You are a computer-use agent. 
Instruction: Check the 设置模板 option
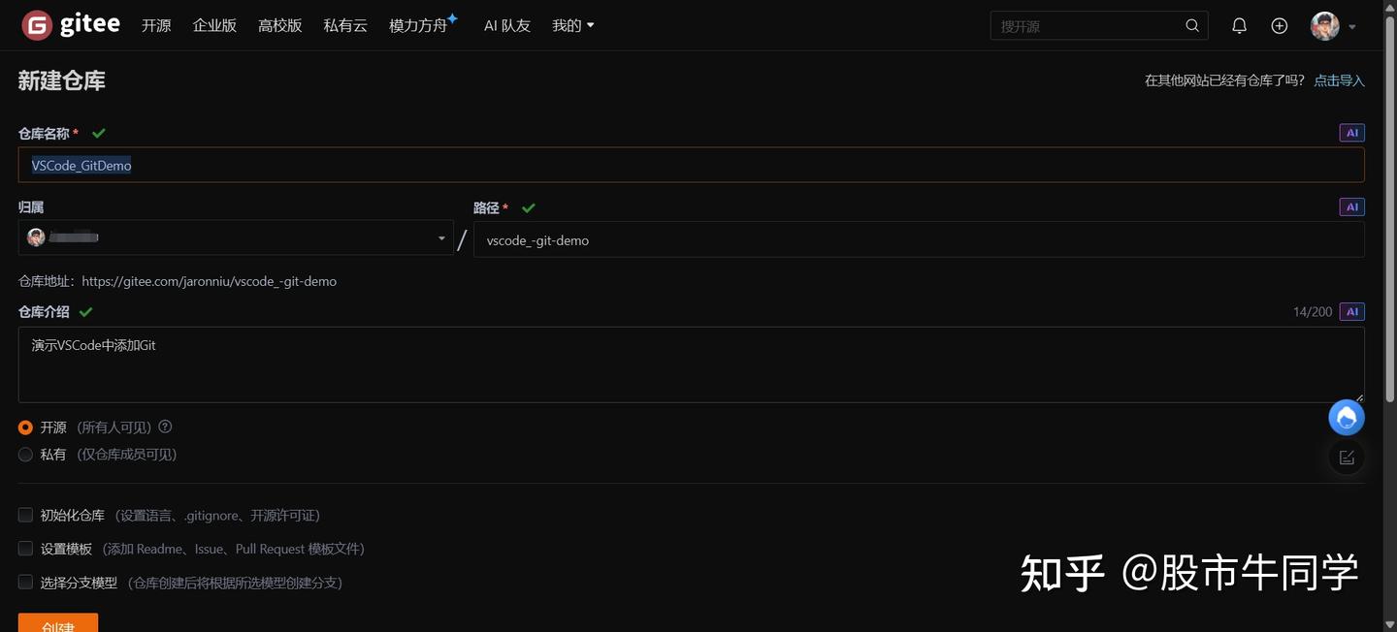(x=25, y=548)
